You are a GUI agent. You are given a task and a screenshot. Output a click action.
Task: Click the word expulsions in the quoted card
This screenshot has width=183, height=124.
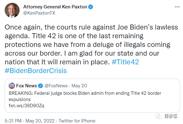coord(20,99)
